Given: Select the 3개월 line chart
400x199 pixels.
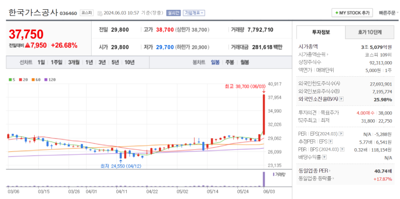Looking at the screenshot, I should coord(74,62).
